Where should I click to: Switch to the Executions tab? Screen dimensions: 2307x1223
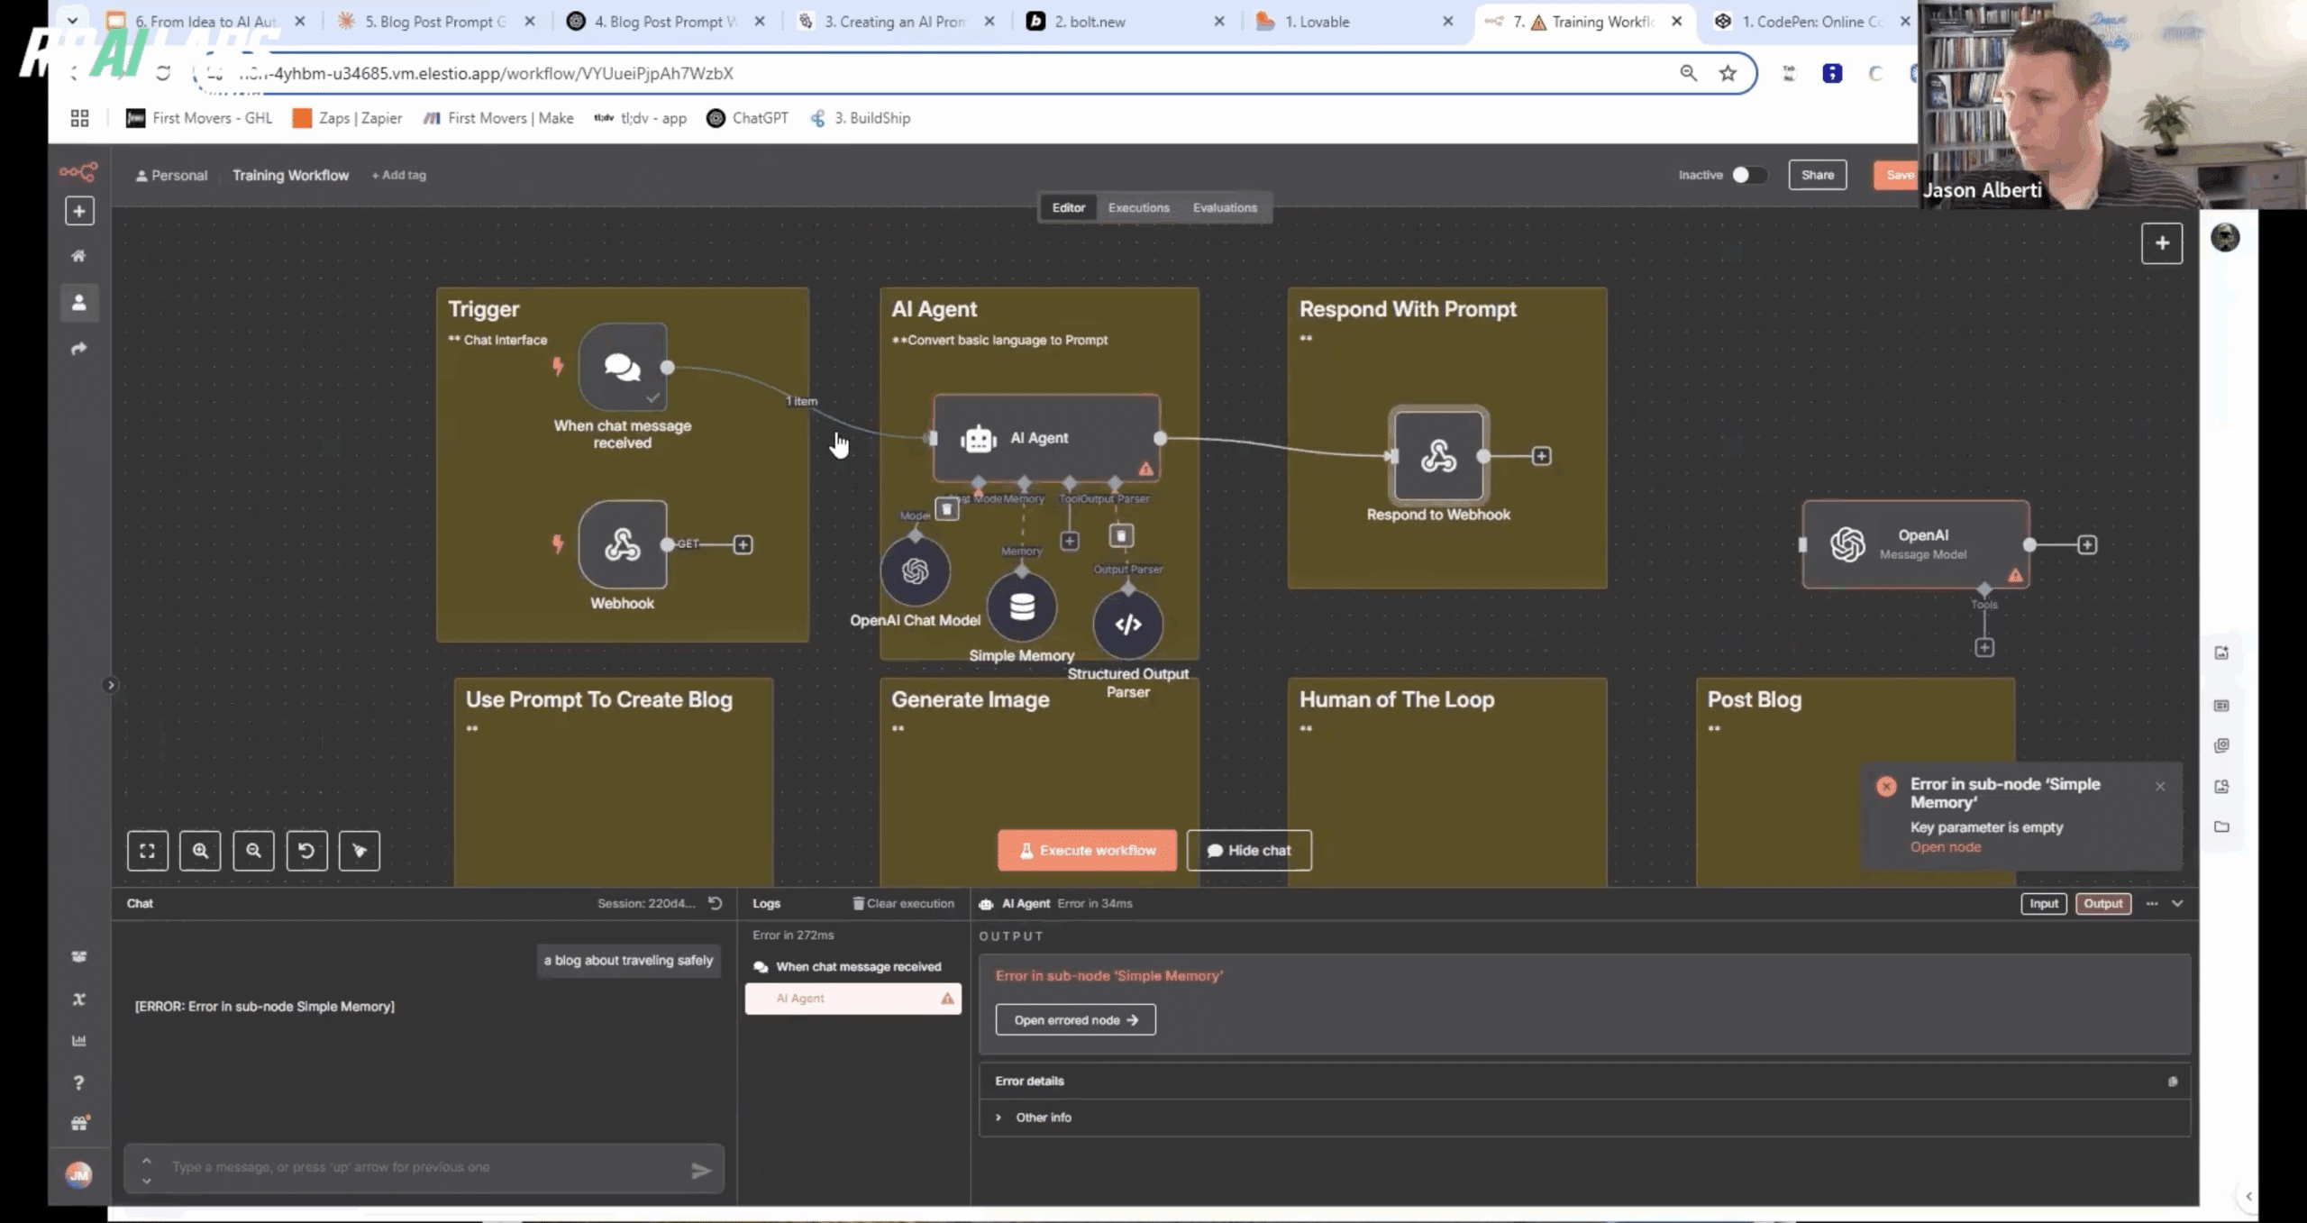tap(1138, 207)
